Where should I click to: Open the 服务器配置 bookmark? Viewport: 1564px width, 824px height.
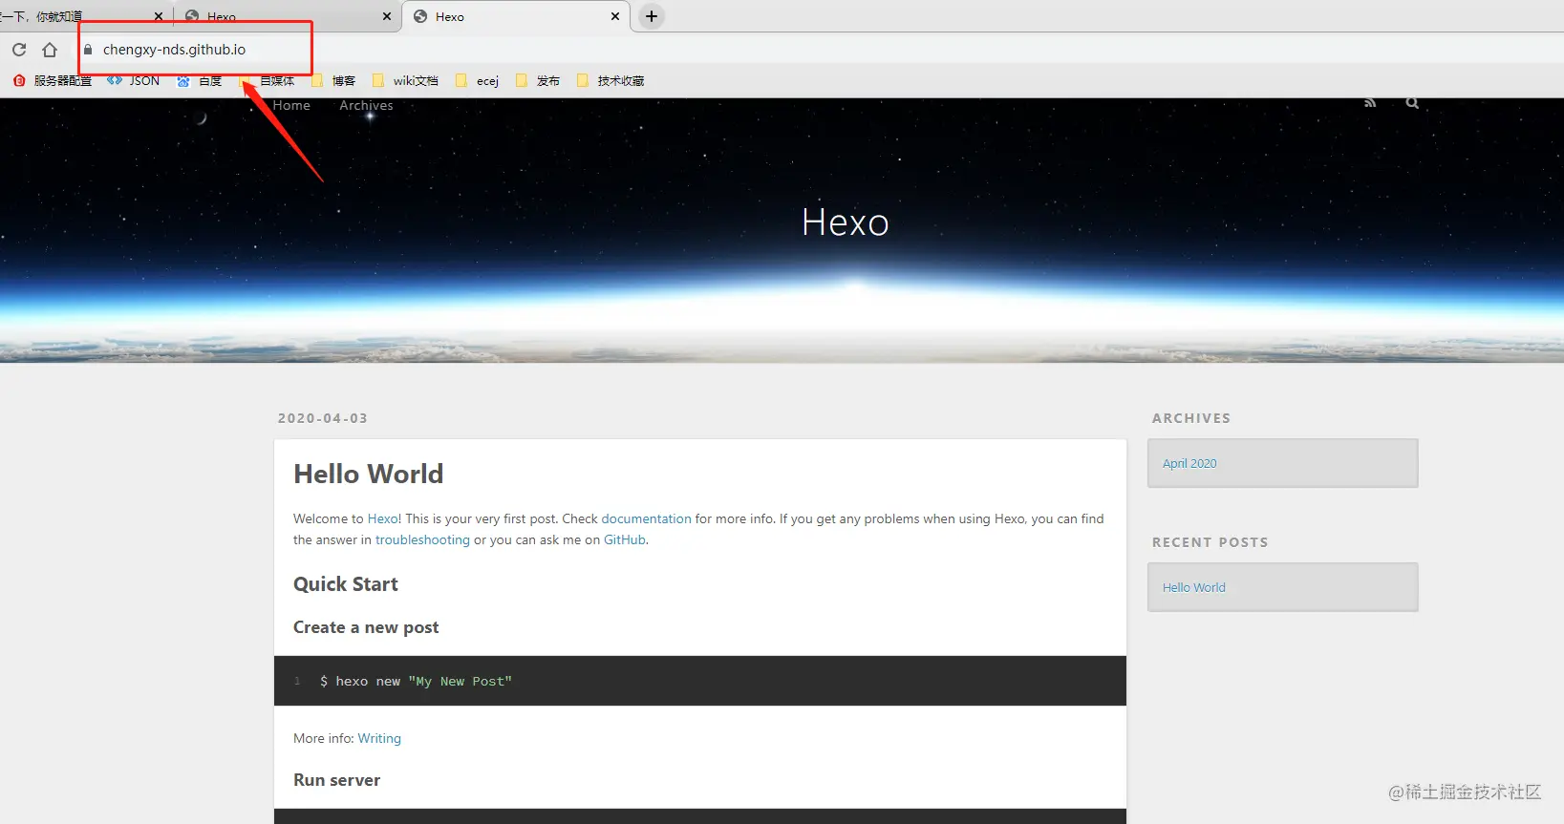point(53,81)
